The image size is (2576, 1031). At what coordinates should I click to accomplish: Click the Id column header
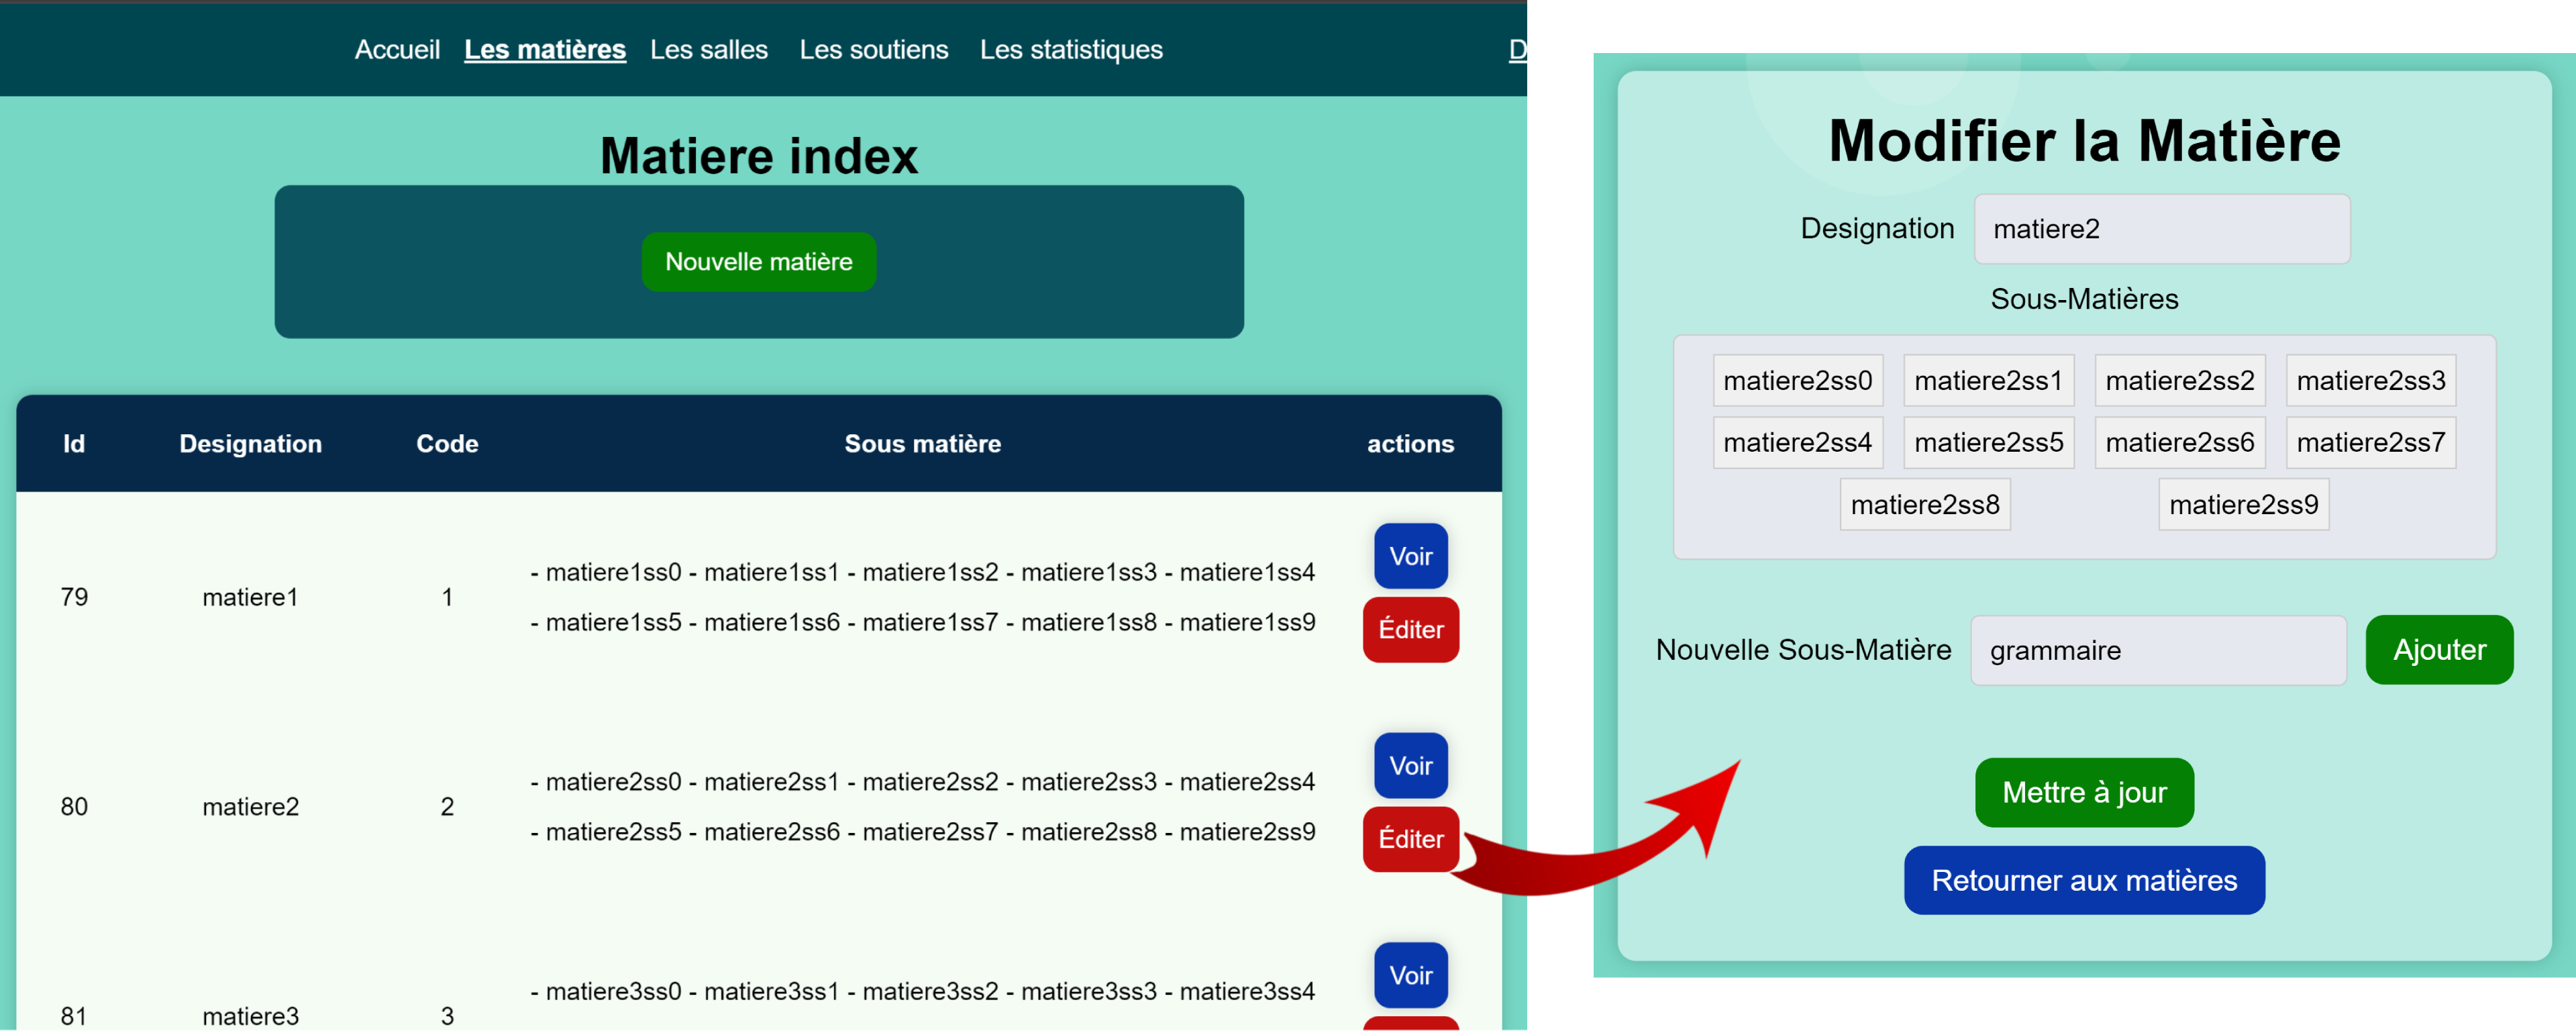[74, 443]
